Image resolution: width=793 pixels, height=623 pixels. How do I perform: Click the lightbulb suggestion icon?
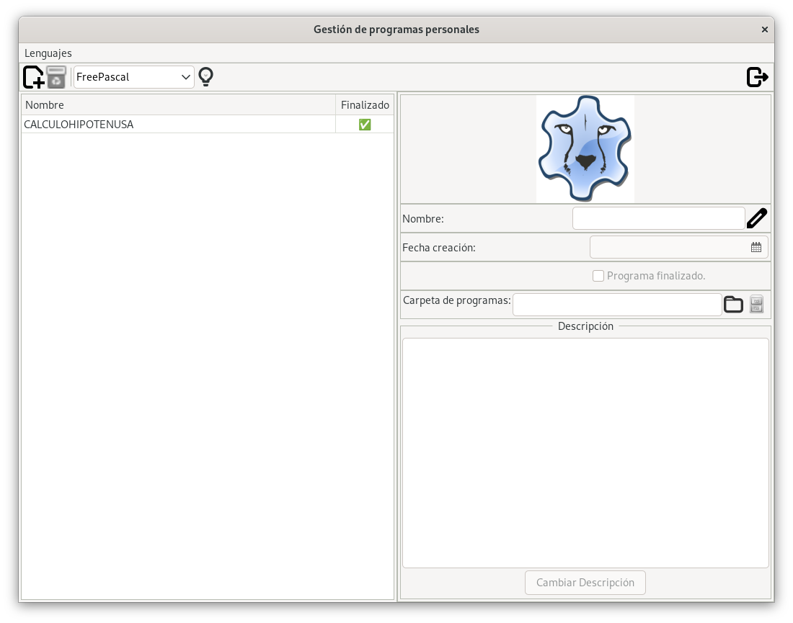205,76
